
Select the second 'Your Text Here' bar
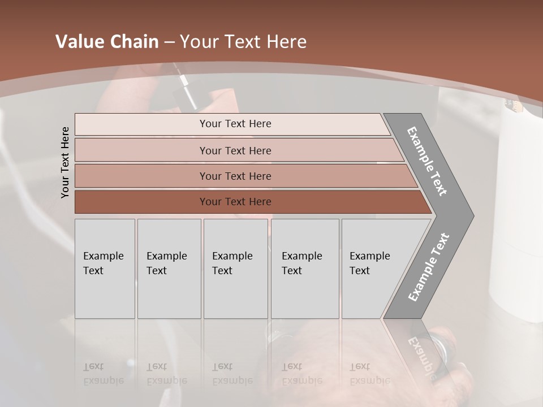[x=239, y=150]
